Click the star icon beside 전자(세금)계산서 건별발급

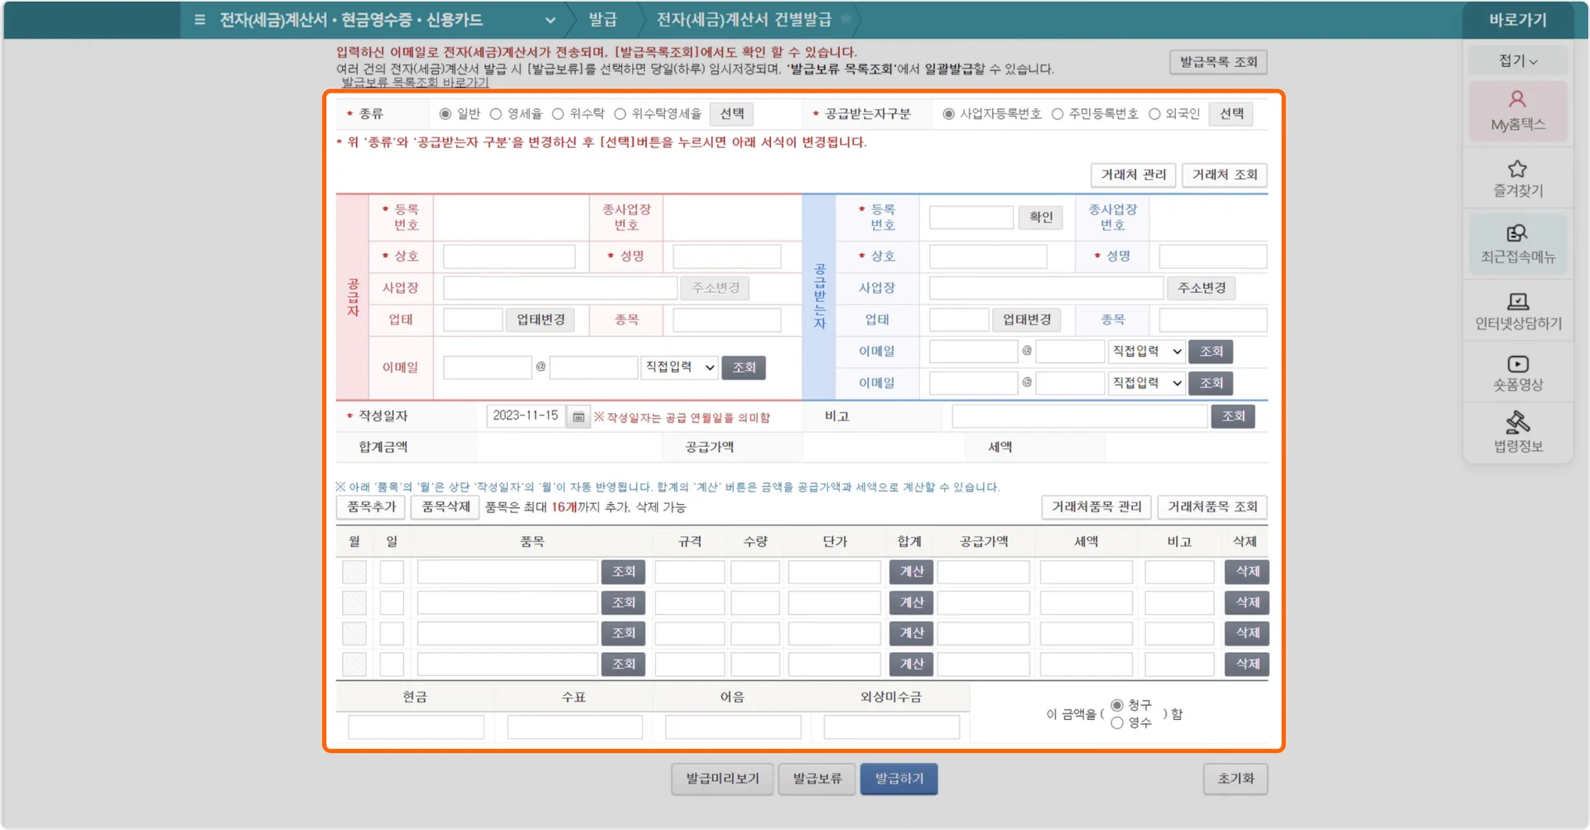[846, 19]
